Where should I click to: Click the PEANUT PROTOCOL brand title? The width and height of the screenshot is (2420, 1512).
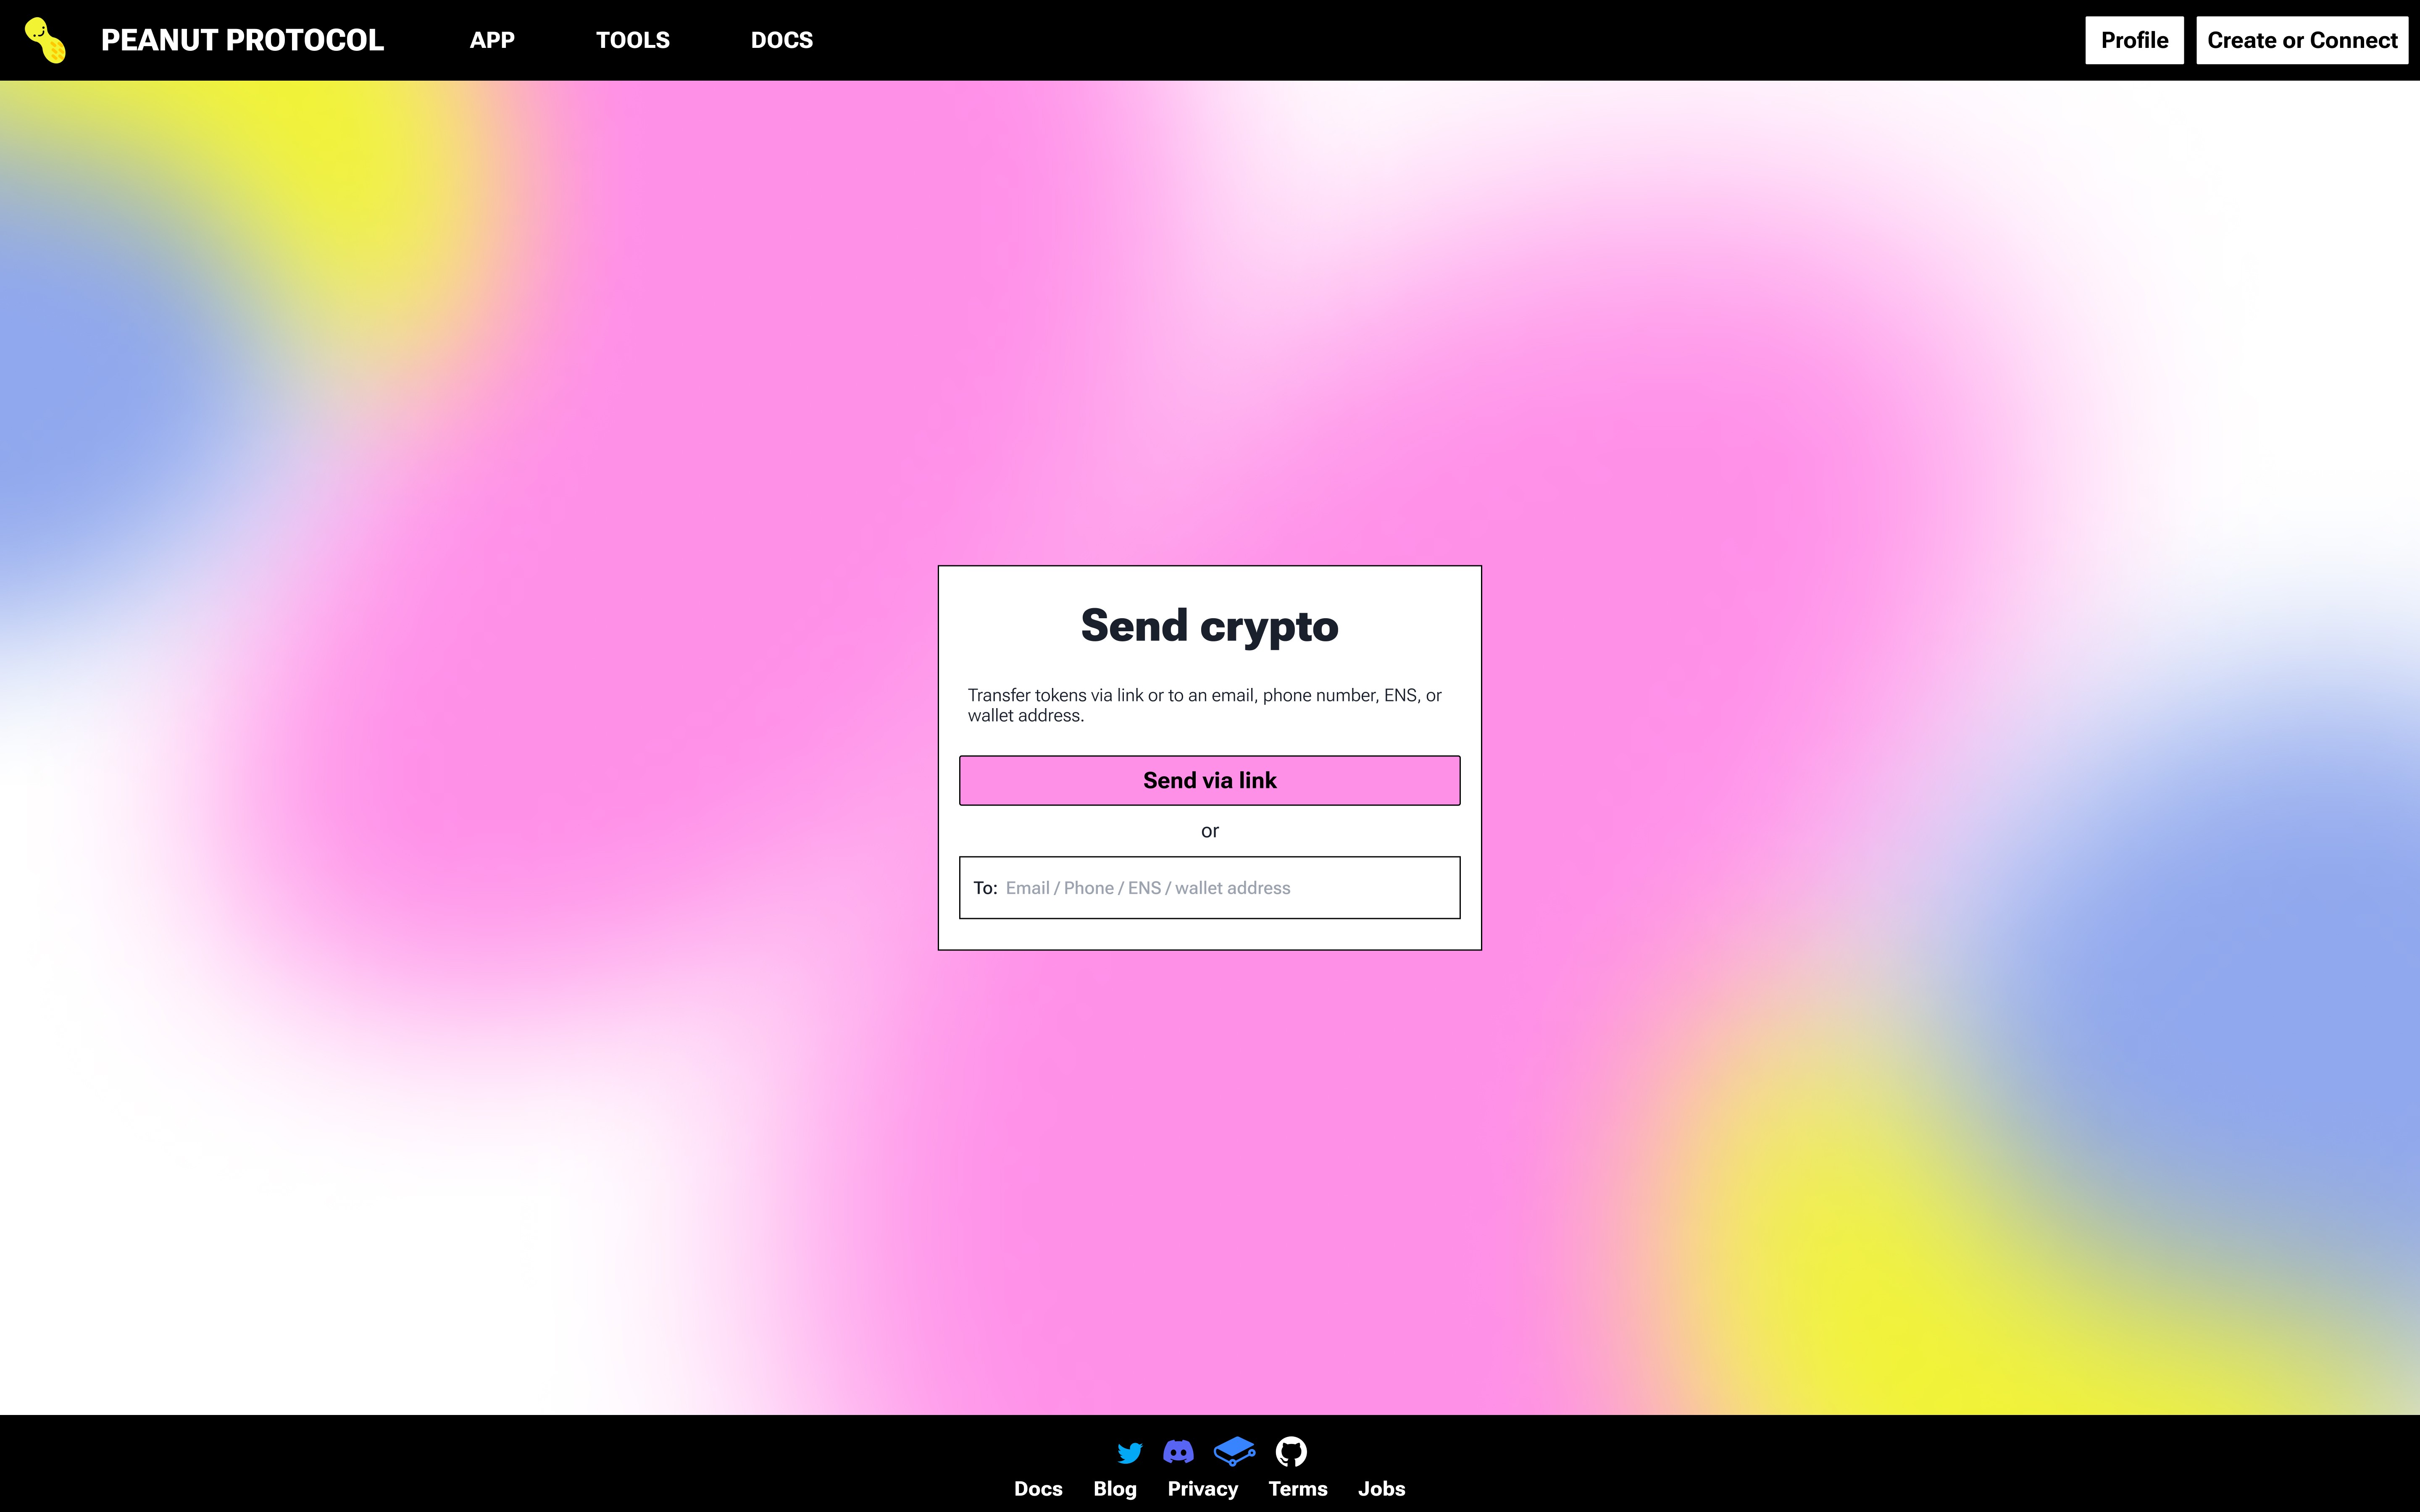(242, 40)
